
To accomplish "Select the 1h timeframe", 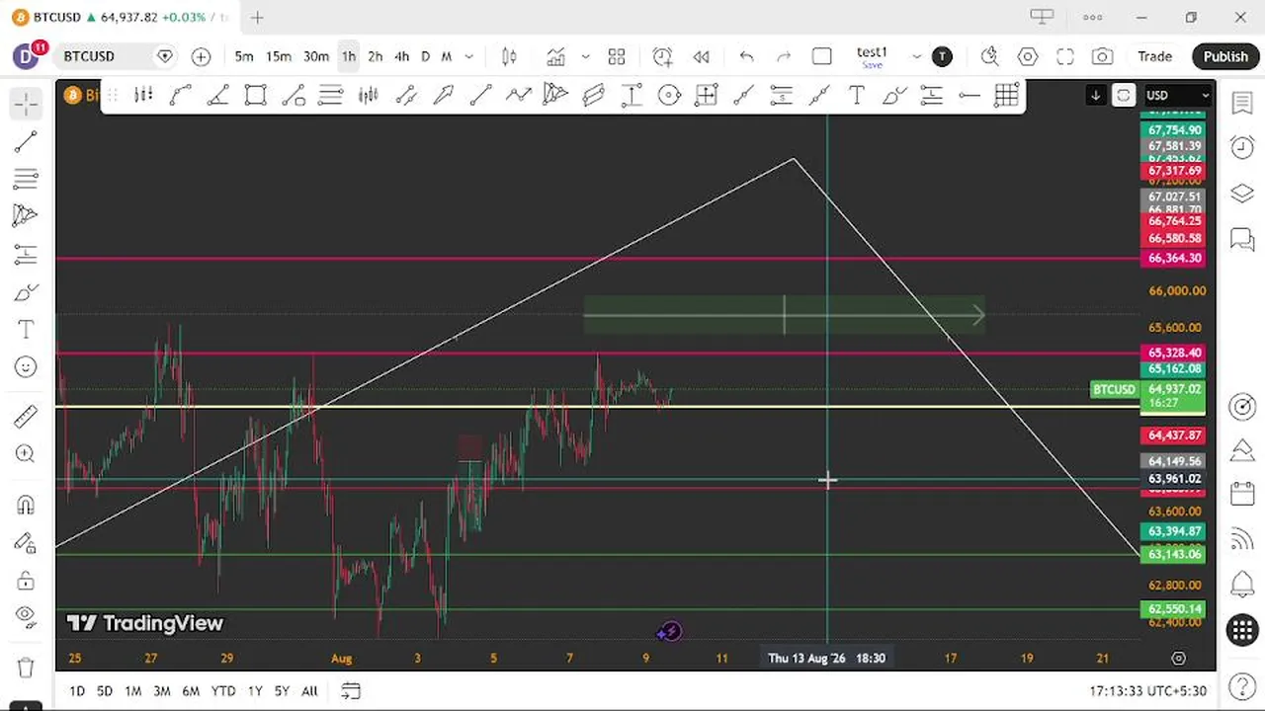I will click(x=349, y=56).
